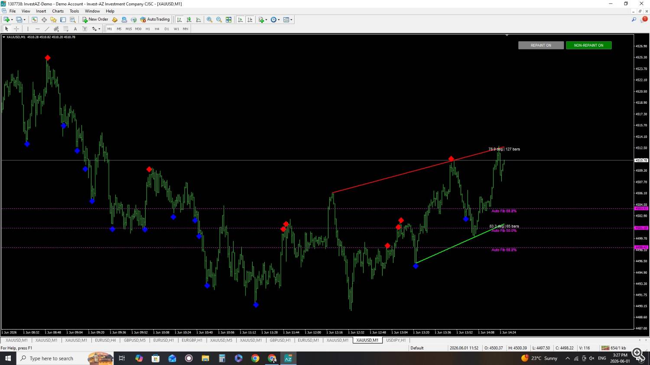Screen dimensions: 650x365
Task: Open the Periodicity clock icon
Action: pos(273,19)
